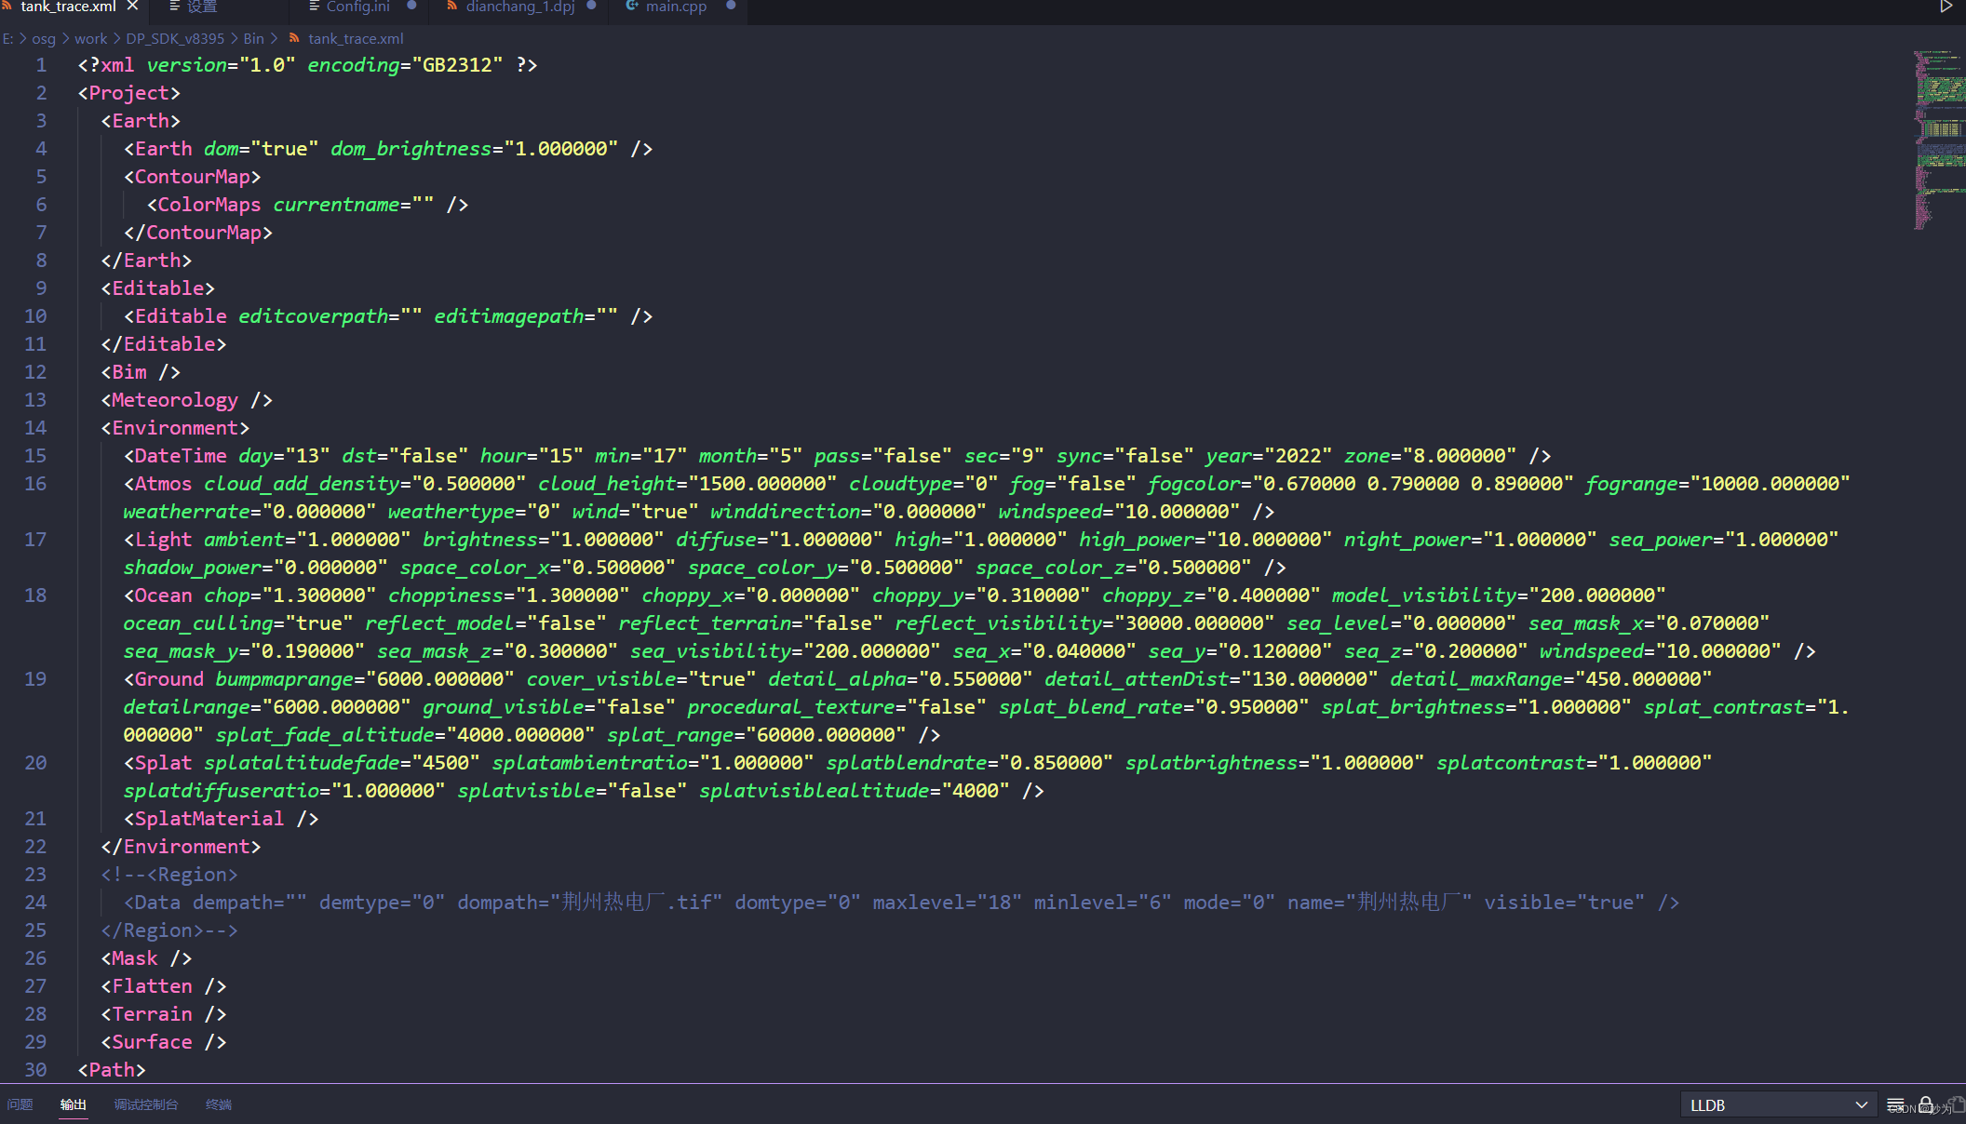Click the <Flatten /> tag
1966x1124 pixels.
pyautogui.click(x=164, y=986)
